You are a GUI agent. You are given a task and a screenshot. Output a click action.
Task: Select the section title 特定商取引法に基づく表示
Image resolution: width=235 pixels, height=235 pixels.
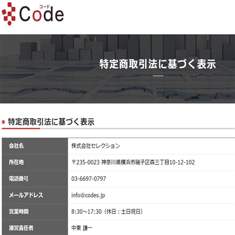pyautogui.click(x=51, y=122)
